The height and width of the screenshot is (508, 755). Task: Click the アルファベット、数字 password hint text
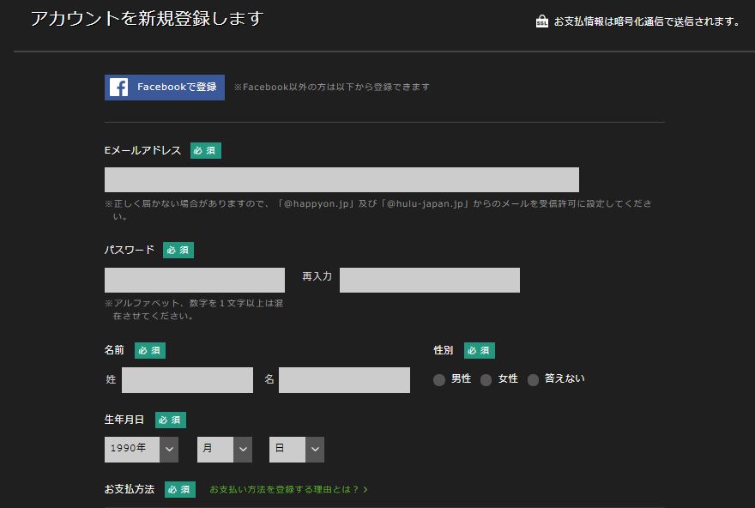pos(194,310)
